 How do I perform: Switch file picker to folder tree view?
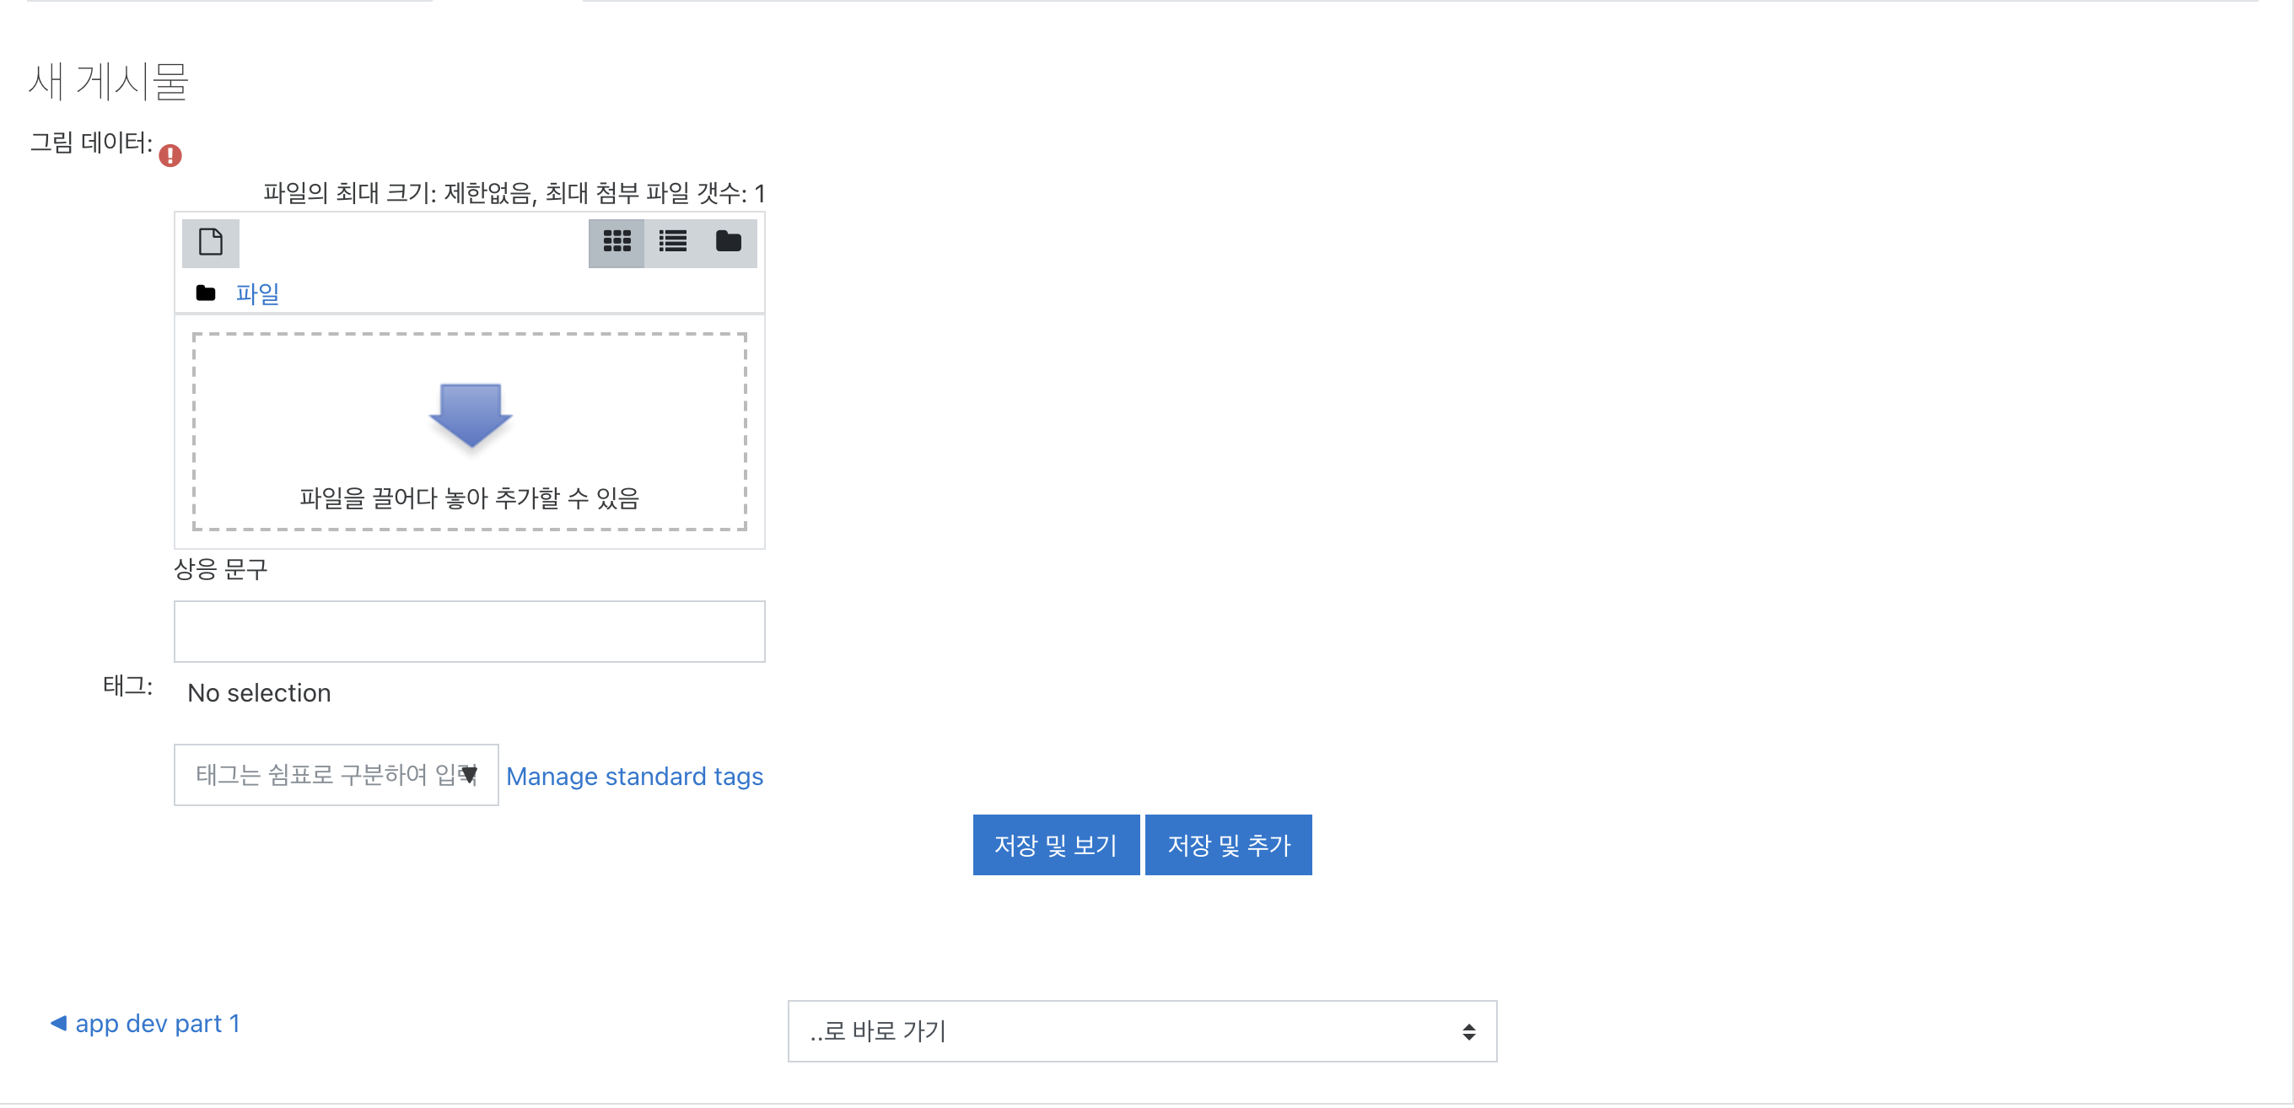point(729,242)
